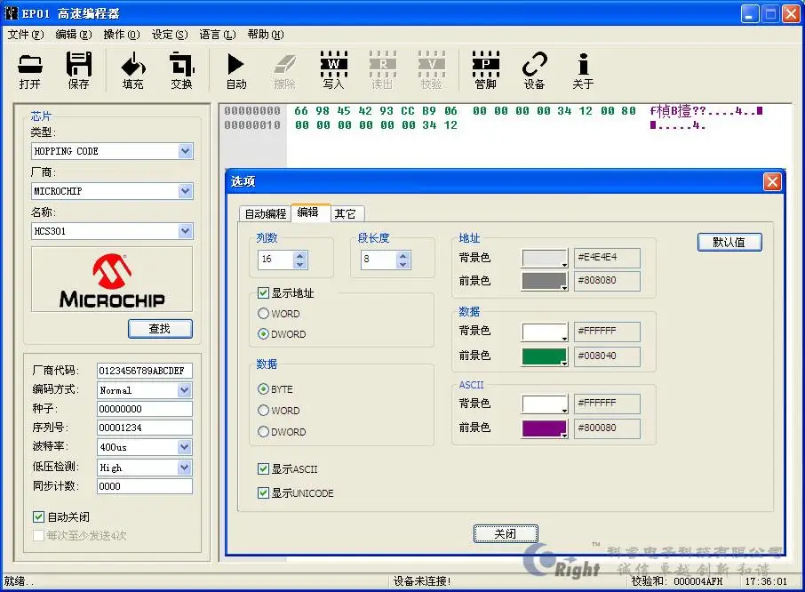Screen dimensions: 805x592
Task: Pick the ASCII background white swatch
Action: point(545,404)
